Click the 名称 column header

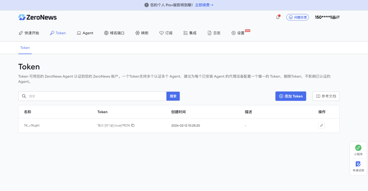point(28,112)
